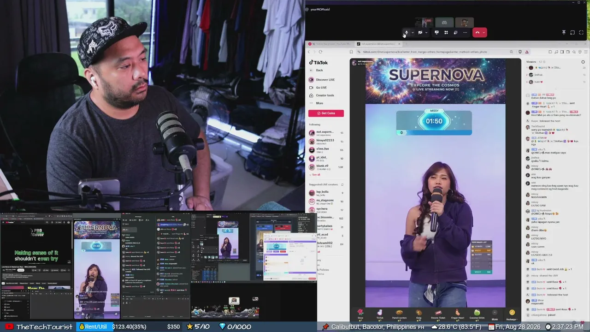This screenshot has width=590, height=332.
Task: Close the nxt.supernova browser tab
Action: coord(399,44)
